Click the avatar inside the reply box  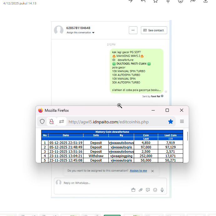coord(58,182)
